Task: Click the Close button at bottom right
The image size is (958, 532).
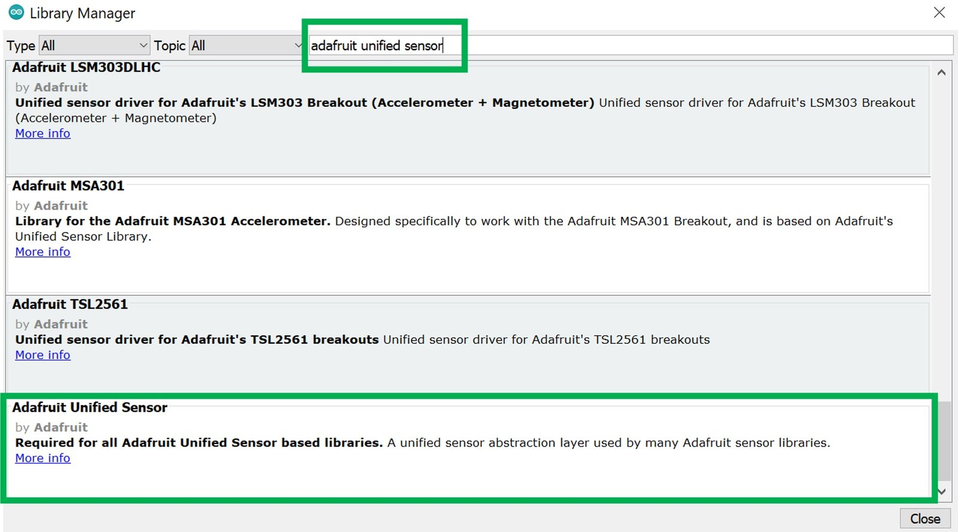Action: pos(925,519)
